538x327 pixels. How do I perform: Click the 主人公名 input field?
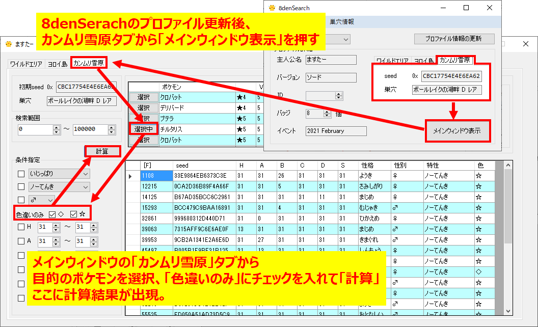point(331,60)
